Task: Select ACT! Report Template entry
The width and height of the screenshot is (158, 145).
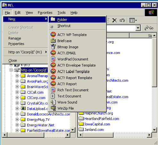Action: coord(77,78)
